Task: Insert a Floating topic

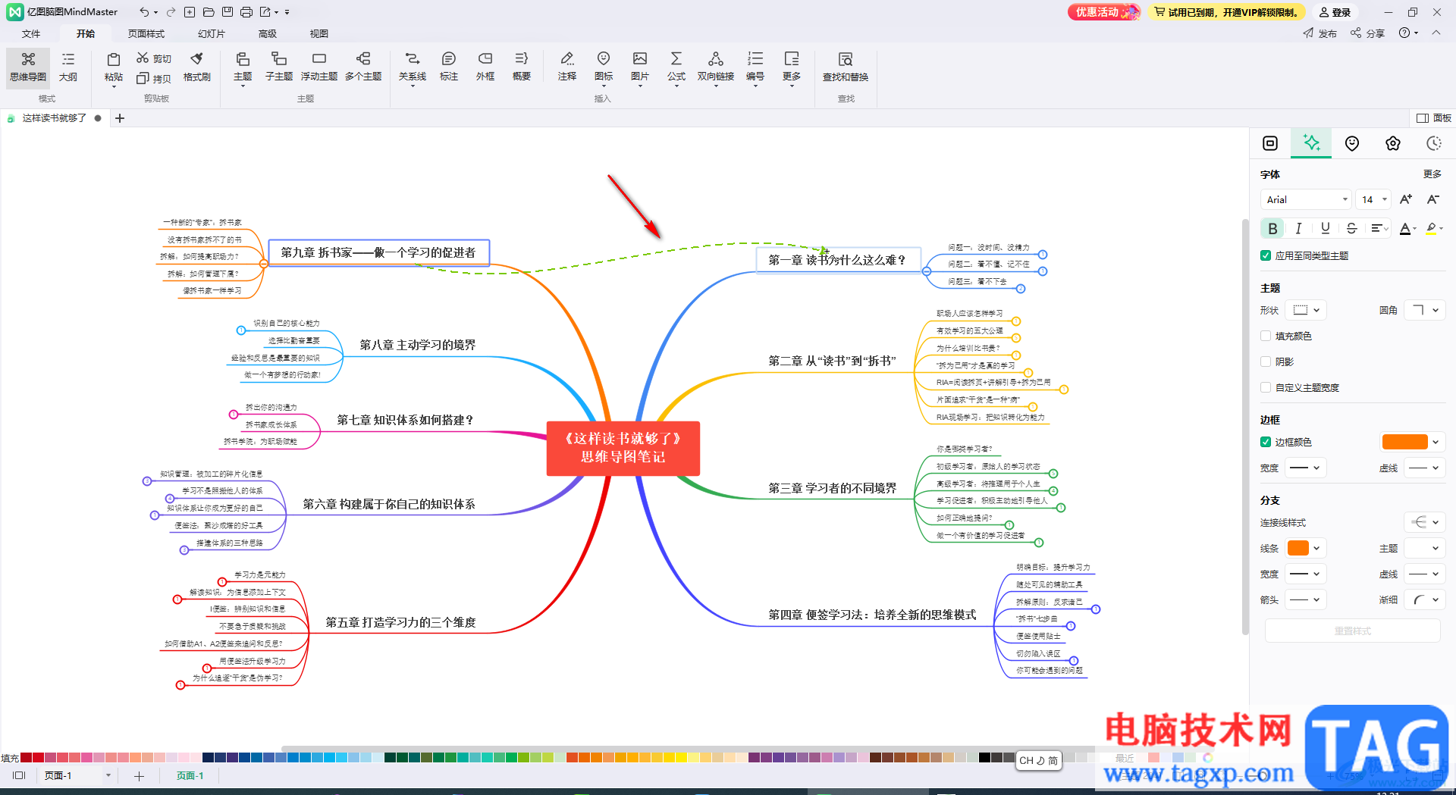Action: pyautogui.click(x=319, y=67)
